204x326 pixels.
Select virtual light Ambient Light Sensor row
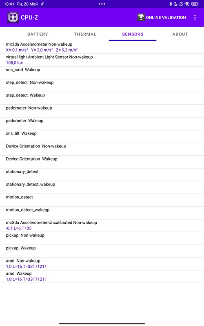coord(102,60)
